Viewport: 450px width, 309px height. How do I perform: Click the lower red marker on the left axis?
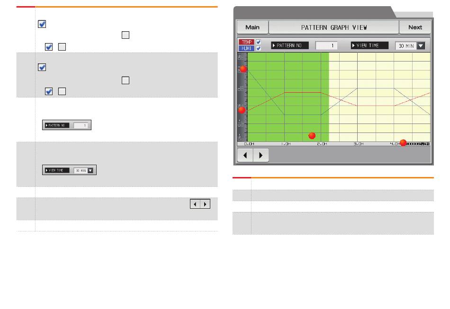pyautogui.click(x=242, y=110)
